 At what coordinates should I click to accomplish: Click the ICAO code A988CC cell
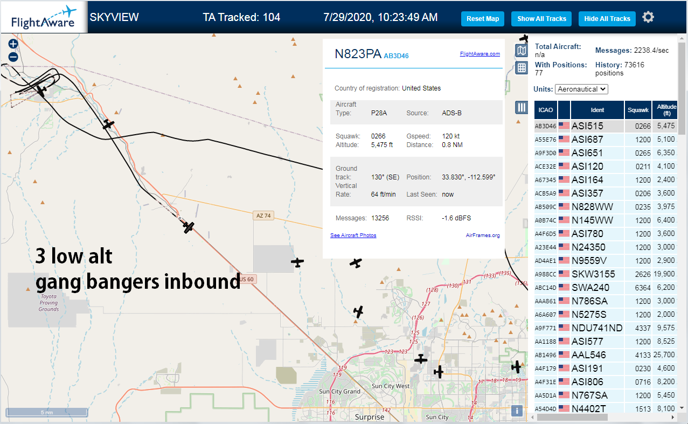545,274
